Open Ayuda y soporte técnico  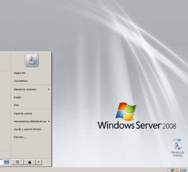pos(28,129)
